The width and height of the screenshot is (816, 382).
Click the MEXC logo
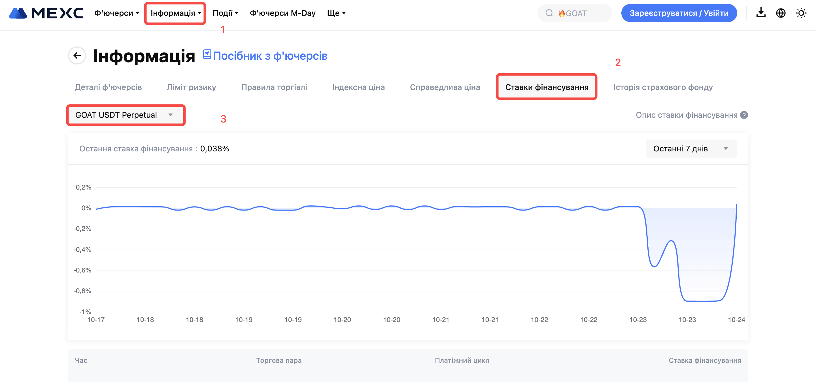click(46, 13)
